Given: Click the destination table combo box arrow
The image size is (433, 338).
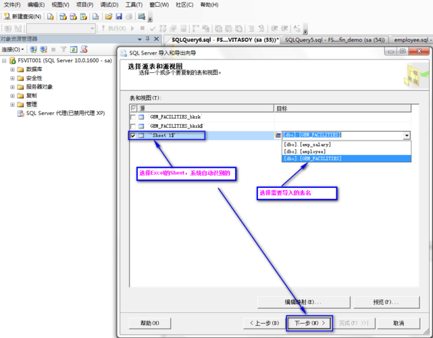Looking at the screenshot, I should pos(407,135).
